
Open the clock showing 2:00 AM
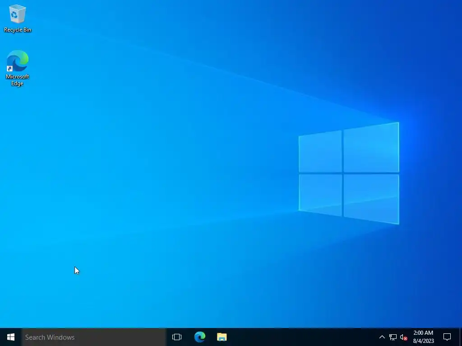[x=423, y=337]
